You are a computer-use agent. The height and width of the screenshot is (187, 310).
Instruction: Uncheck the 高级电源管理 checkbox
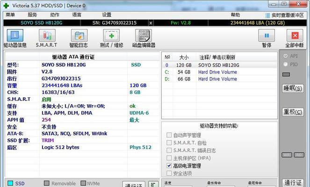pos(169,165)
